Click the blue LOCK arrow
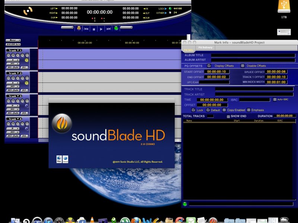This screenshot has height=223, width=298. point(166,9)
